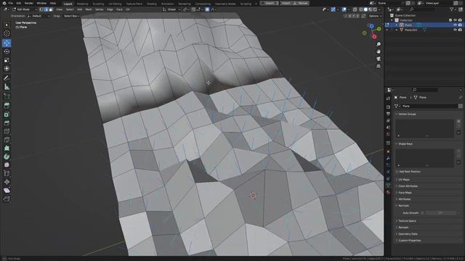Viewport: 465px width, 261px height.
Task: Select the Shrink/Fatten tool
Action: coord(7,182)
